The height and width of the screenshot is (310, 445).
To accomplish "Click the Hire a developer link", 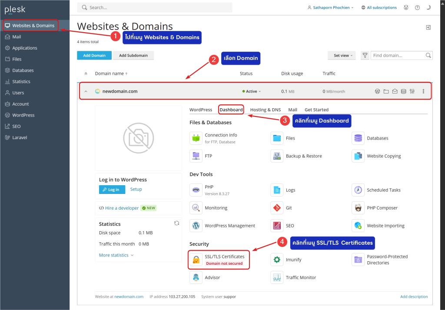I will pos(122,208).
